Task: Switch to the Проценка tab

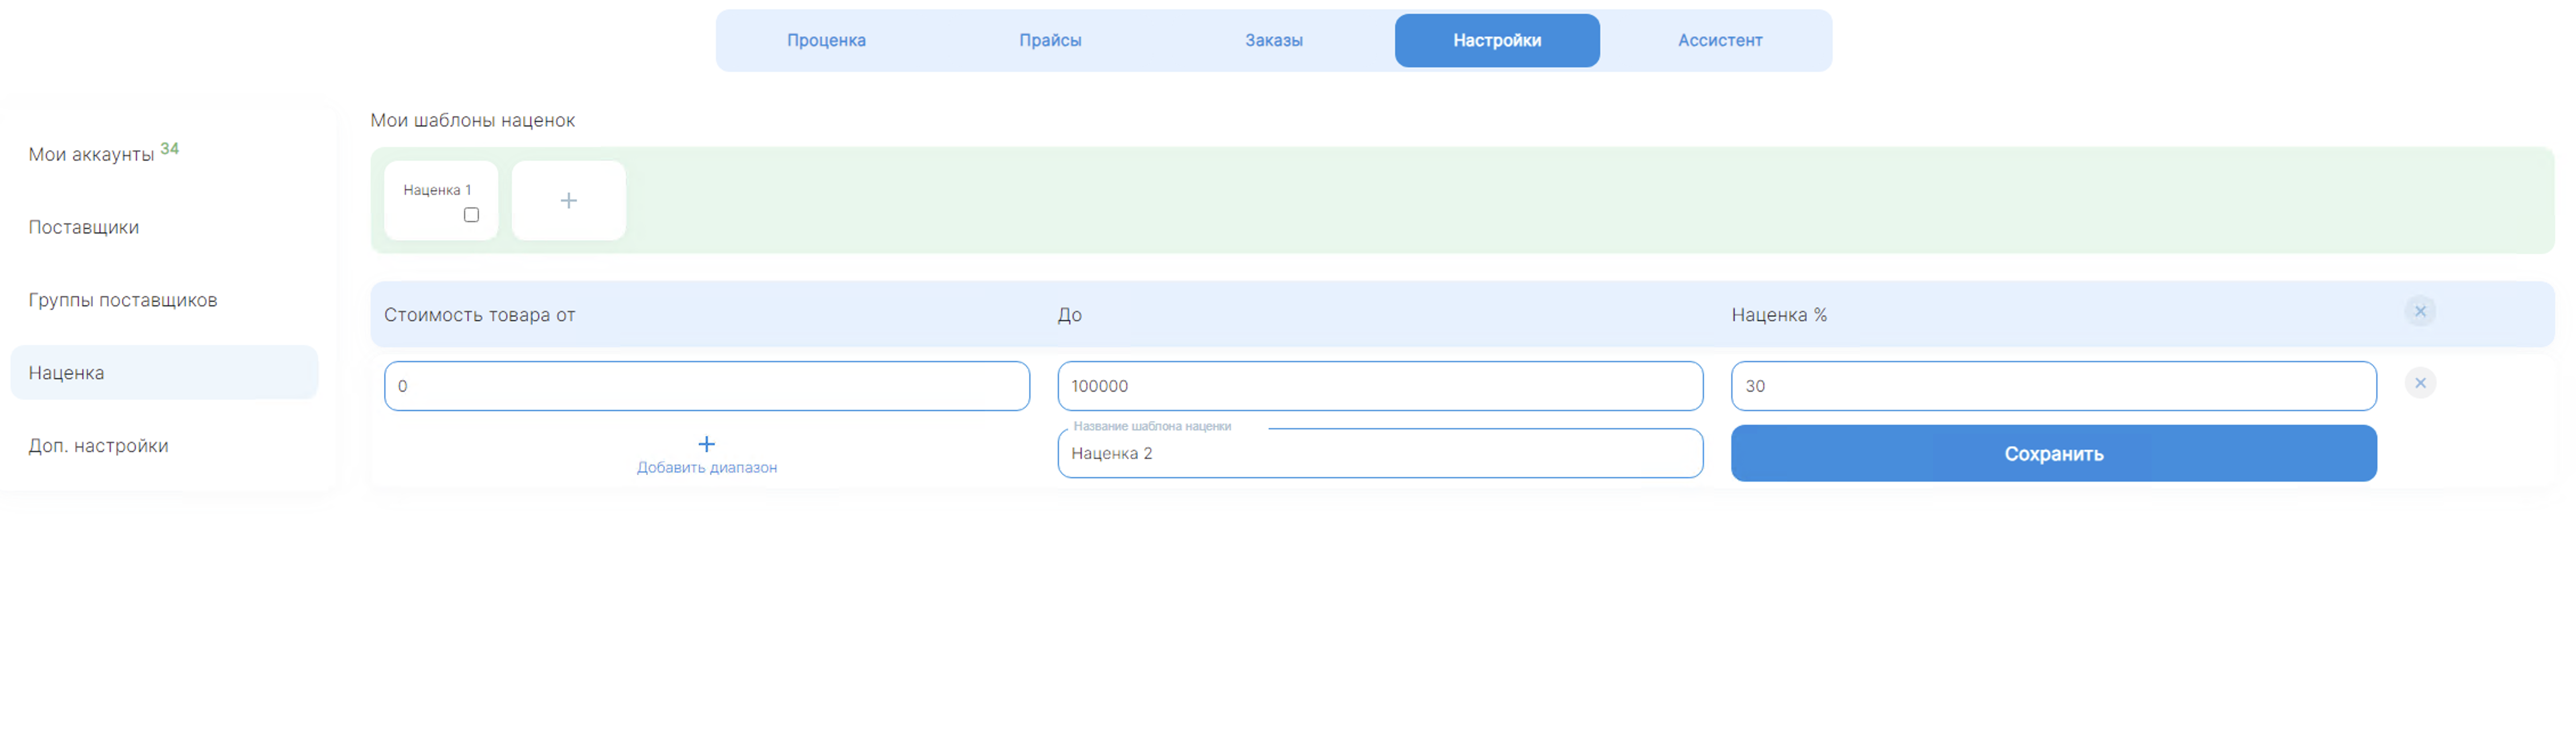Action: pyautogui.click(x=827, y=40)
